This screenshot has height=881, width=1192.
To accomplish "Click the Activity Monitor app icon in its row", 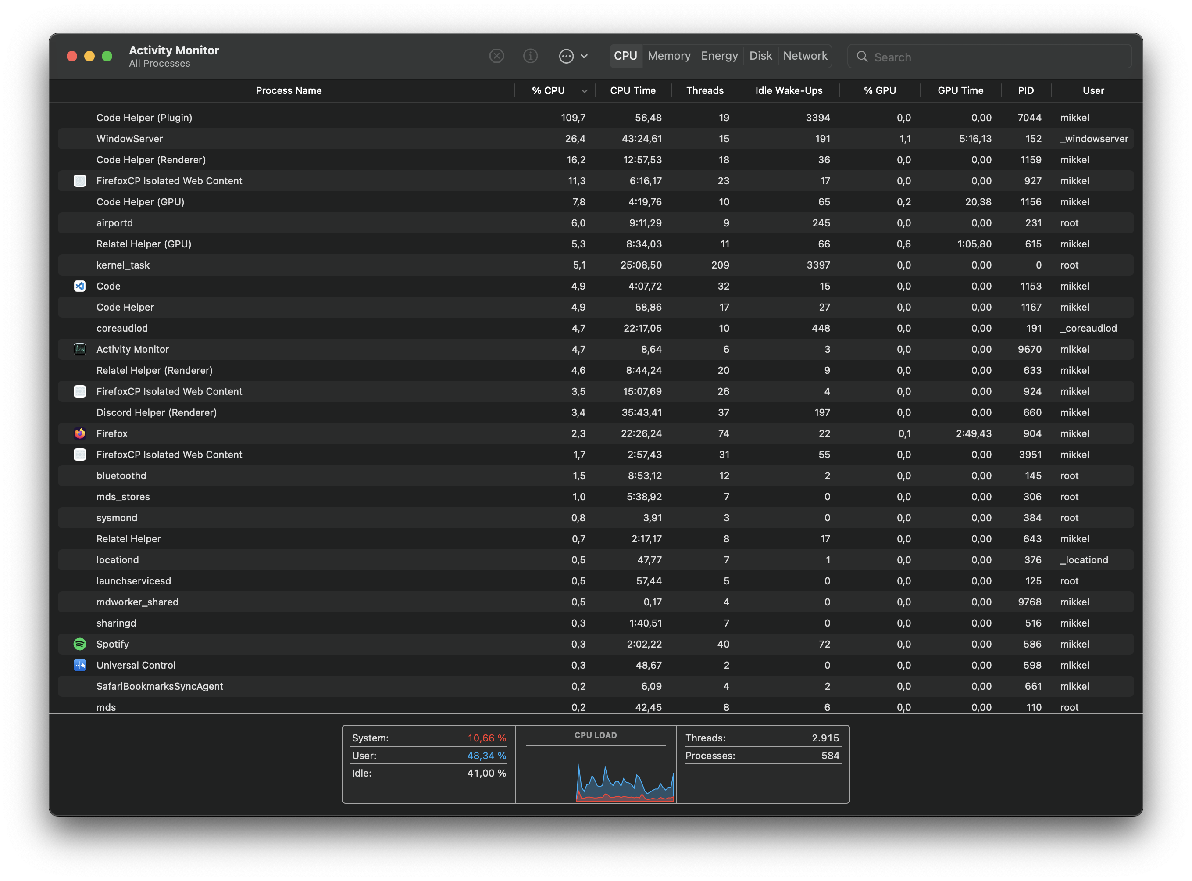I will click(79, 349).
